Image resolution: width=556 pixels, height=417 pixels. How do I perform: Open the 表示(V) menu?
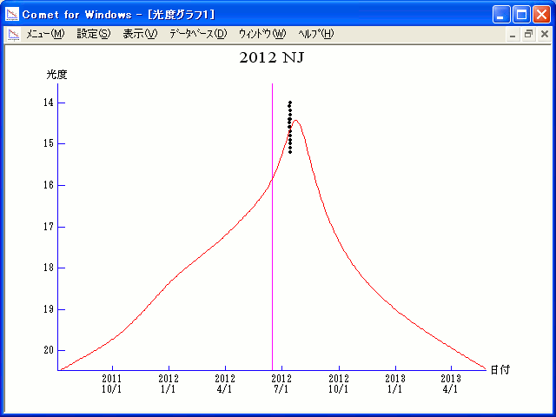[x=140, y=34]
